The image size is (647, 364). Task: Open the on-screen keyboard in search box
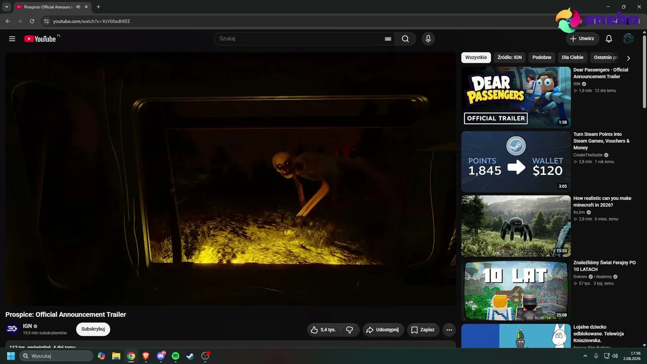click(x=388, y=39)
